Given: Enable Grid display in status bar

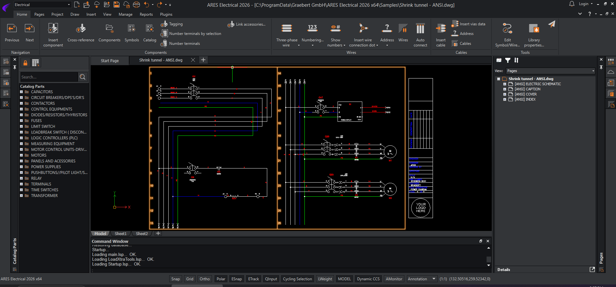Looking at the screenshot, I should click(x=190, y=279).
